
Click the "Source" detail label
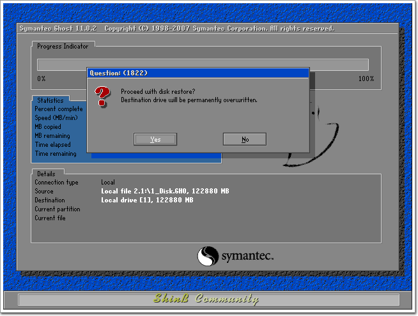pyautogui.click(x=44, y=191)
